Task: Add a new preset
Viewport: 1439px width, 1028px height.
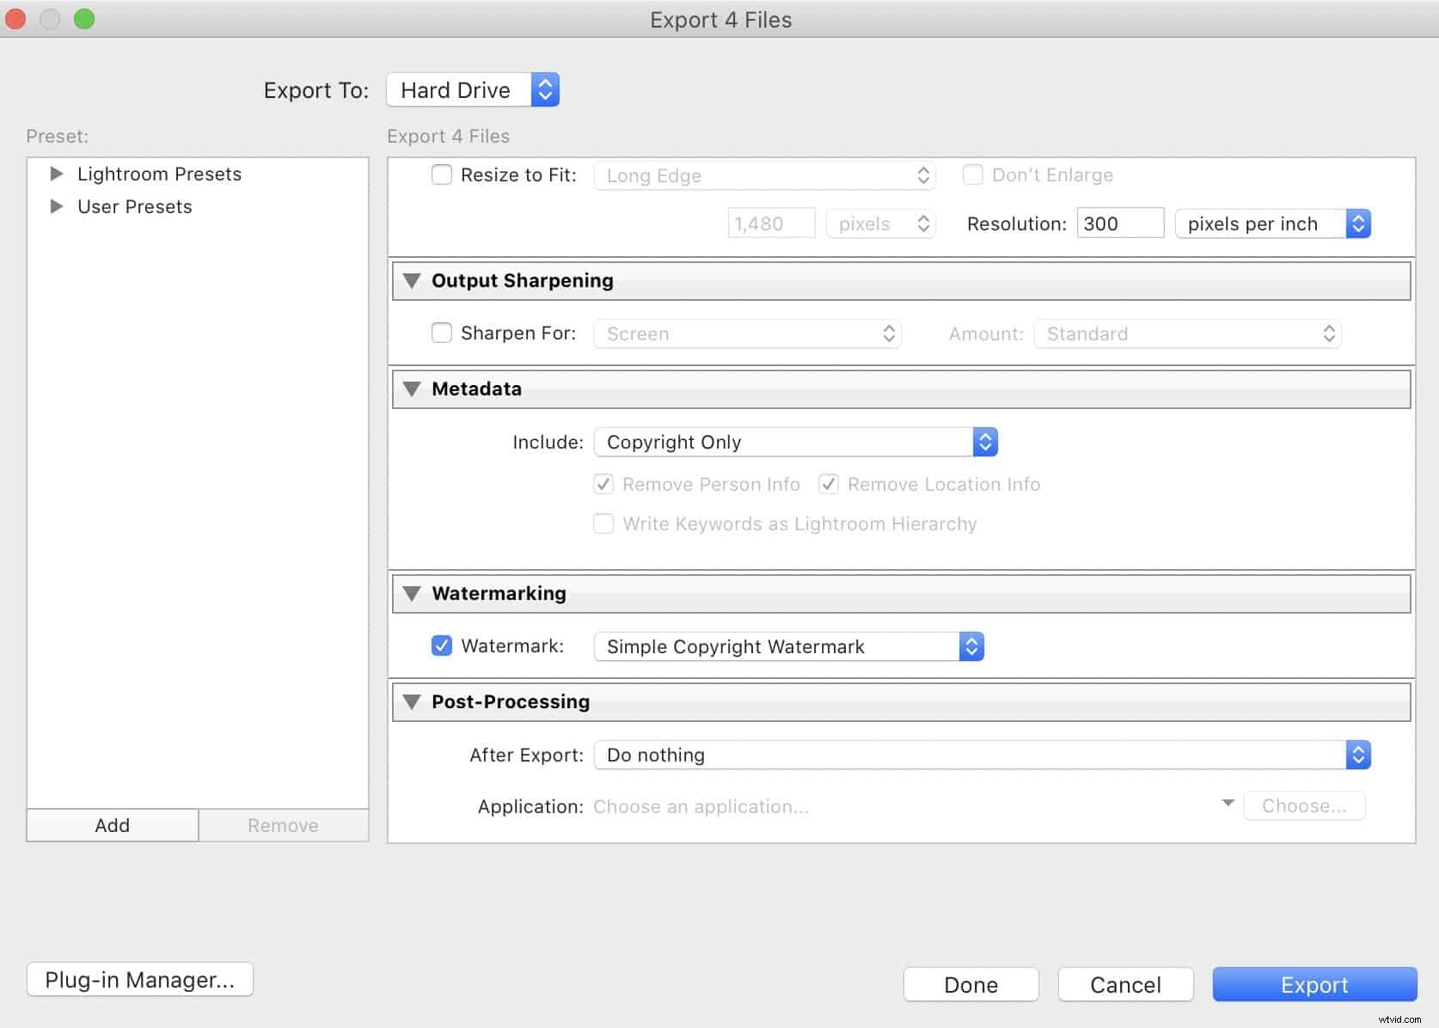Action: tap(113, 826)
